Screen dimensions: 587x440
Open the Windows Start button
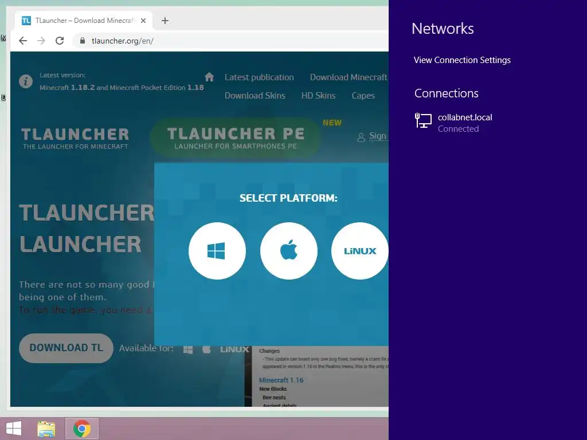pyautogui.click(x=14, y=429)
